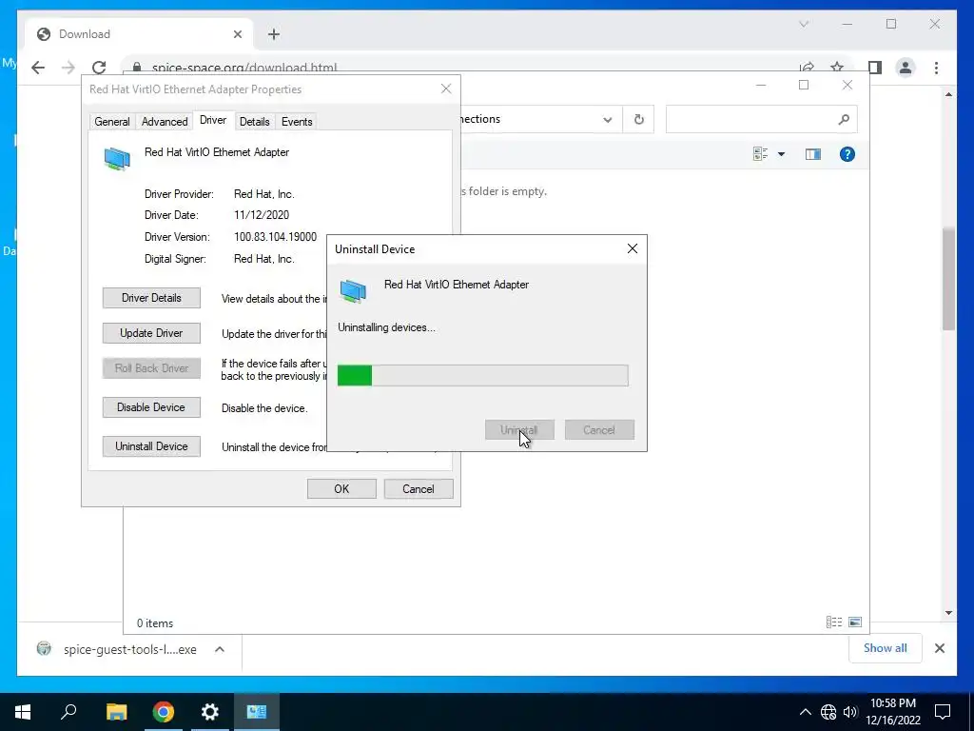
Task: Open Chrome from taskbar
Action: point(164,711)
